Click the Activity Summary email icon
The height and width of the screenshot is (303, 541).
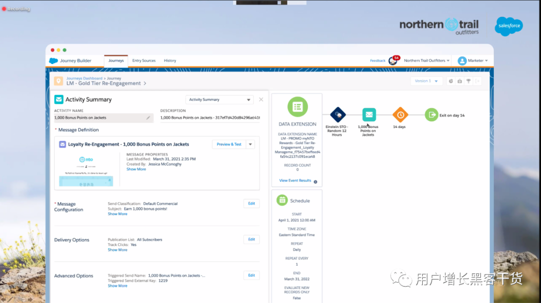point(59,99)
